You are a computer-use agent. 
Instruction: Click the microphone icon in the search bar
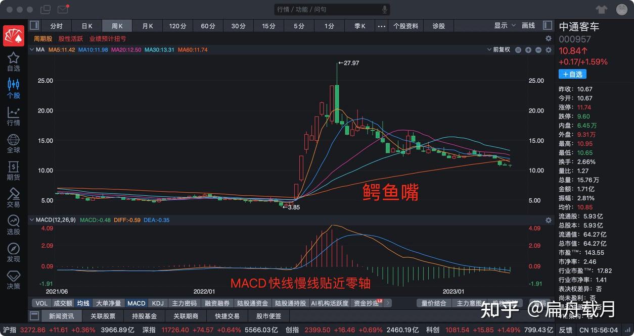(384, 9)
